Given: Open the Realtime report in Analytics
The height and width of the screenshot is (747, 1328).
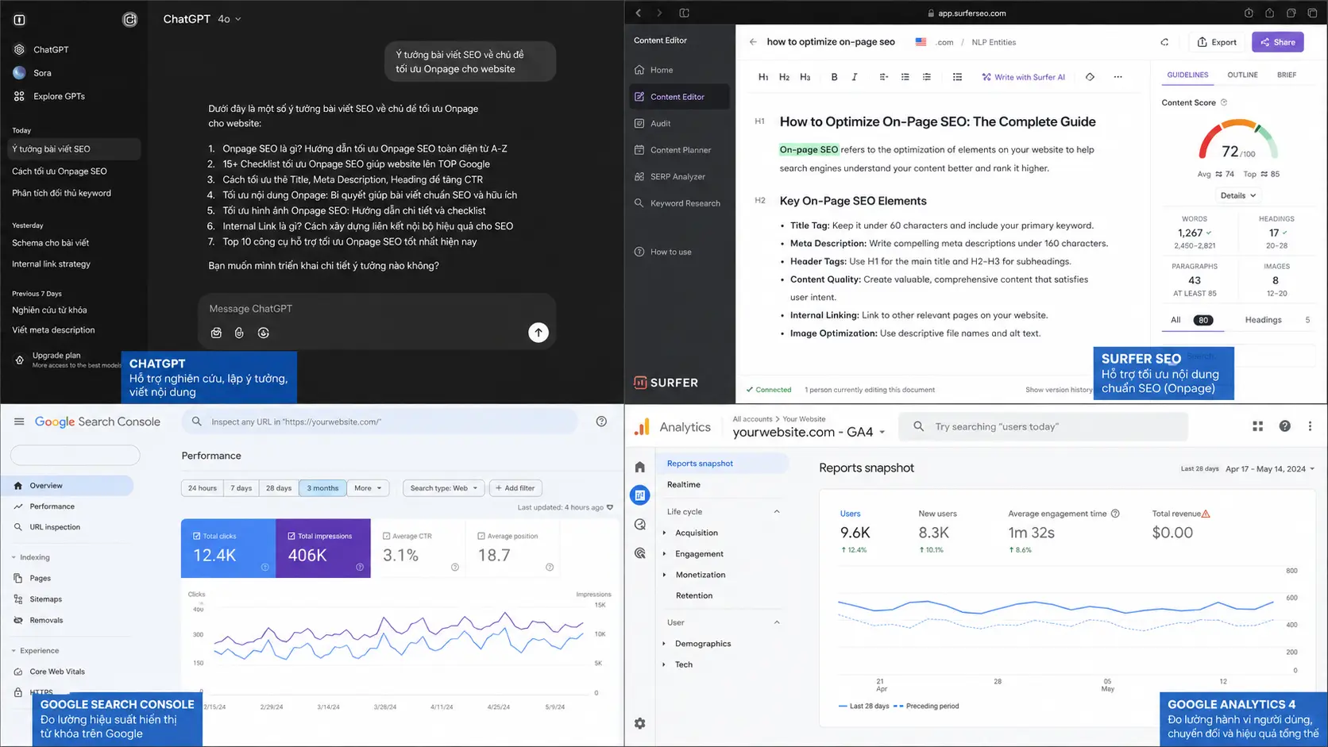Looking at the screenshot, I should coord(684,485).
